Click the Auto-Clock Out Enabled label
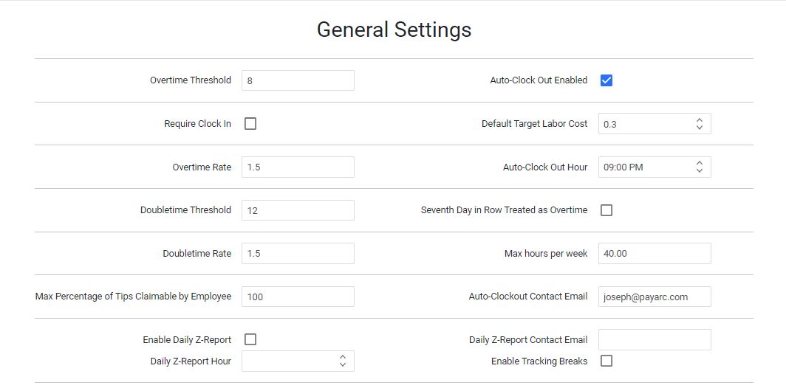The height and width of the screenshot is (388, 786). click(x=539, y=80)
